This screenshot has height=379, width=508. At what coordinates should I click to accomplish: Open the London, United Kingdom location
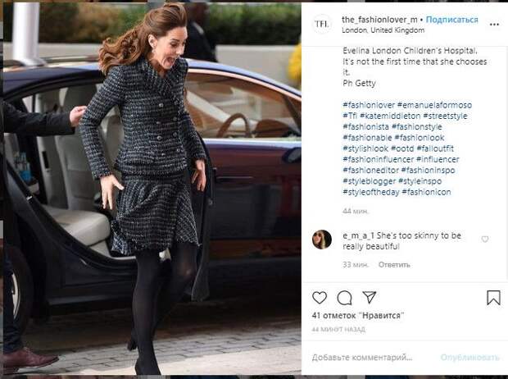coord(383,30)
